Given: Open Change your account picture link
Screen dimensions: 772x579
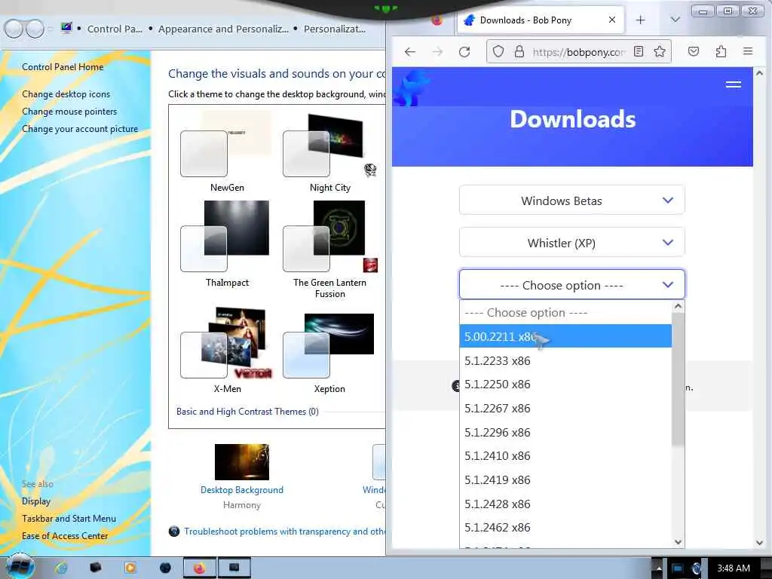Looking at the screenshot, I should (x=80, y=128).
